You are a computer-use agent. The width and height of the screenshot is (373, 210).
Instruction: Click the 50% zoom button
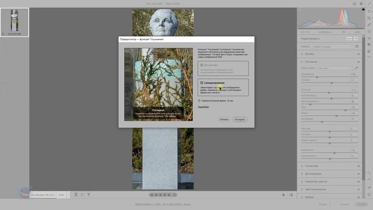(61, 195)
